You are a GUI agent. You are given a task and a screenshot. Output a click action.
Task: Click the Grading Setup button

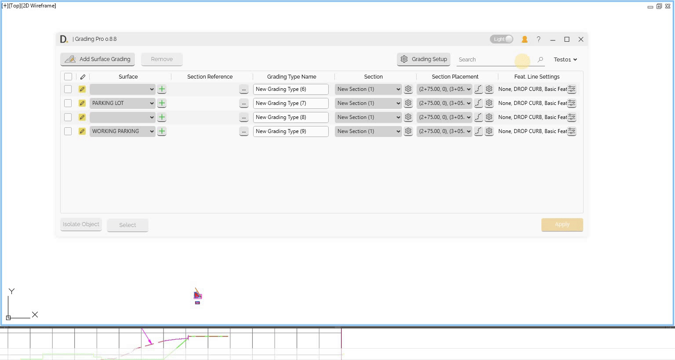424,59
